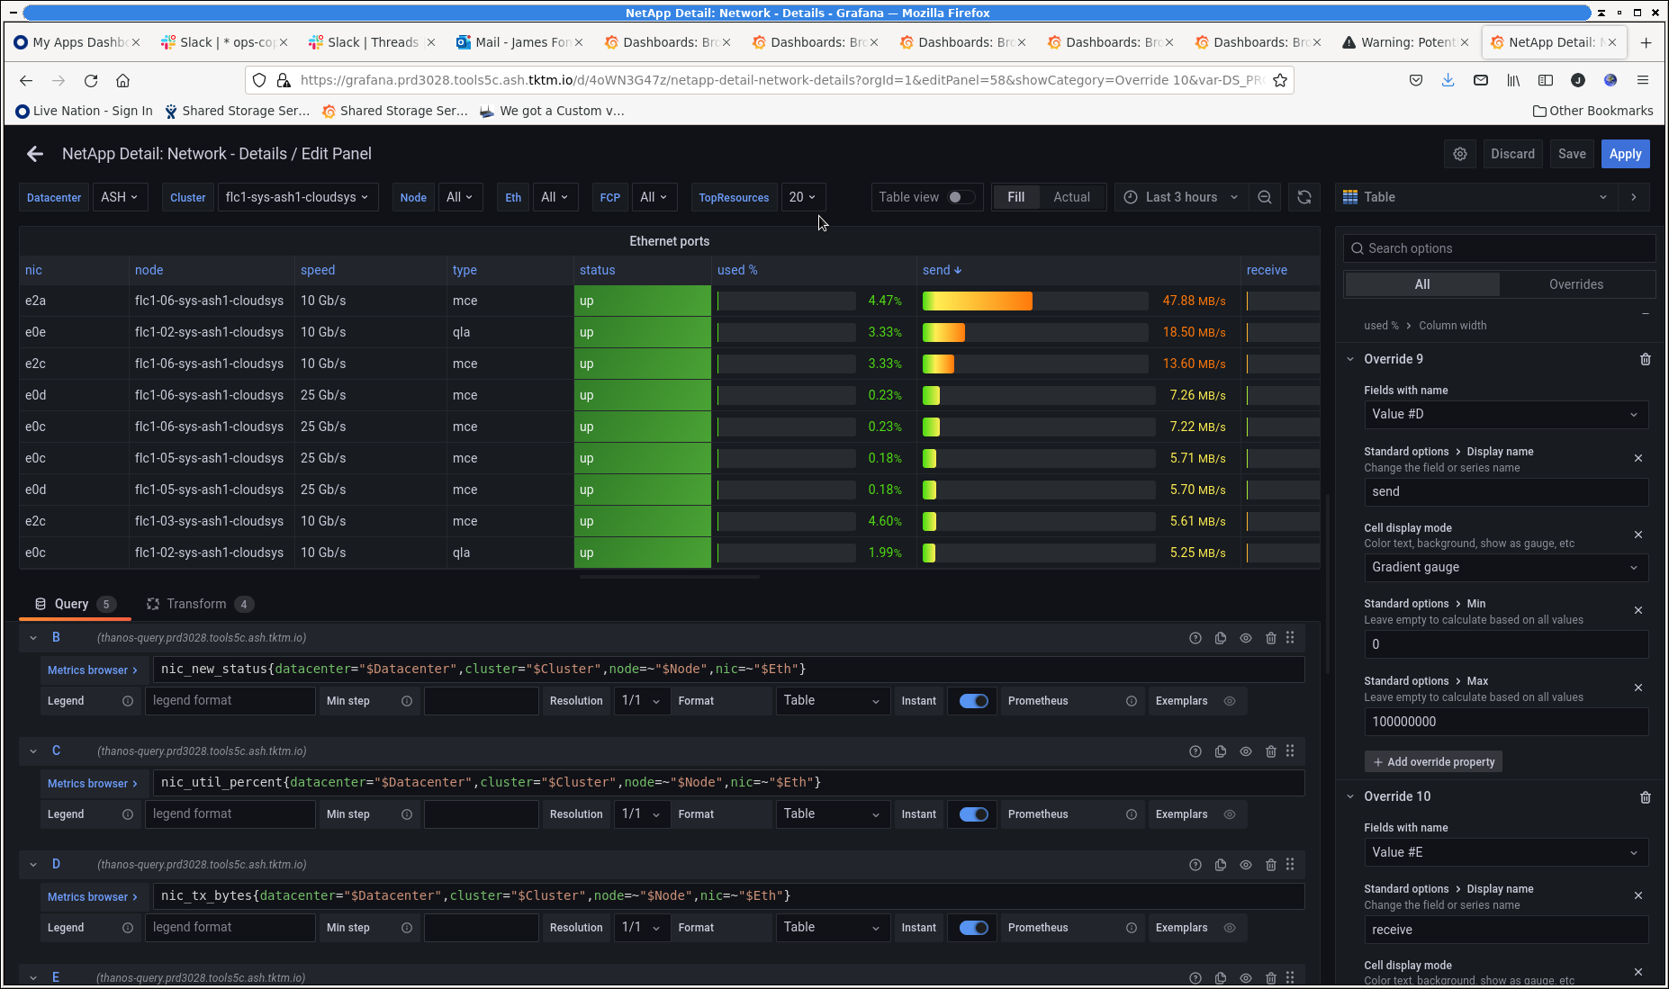Click green up status cell for e2a
This screenshot has height=989, width=1669.
[643, 301]
